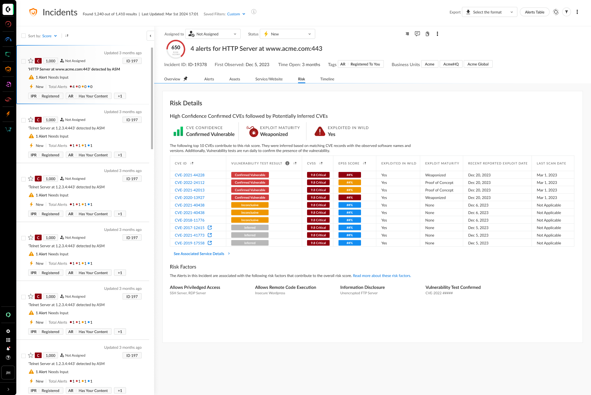
Task: Open the comment/speech bubble icon
Action: pyautogui.click(x=417, y=34)
